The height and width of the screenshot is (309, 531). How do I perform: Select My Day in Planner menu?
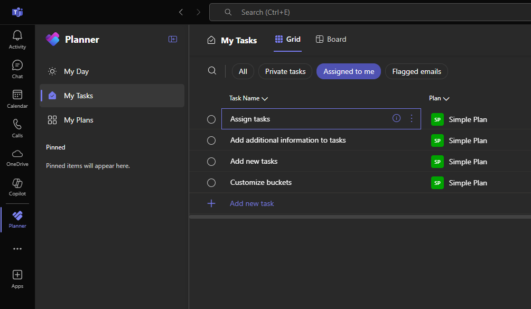tap(76, 71)
